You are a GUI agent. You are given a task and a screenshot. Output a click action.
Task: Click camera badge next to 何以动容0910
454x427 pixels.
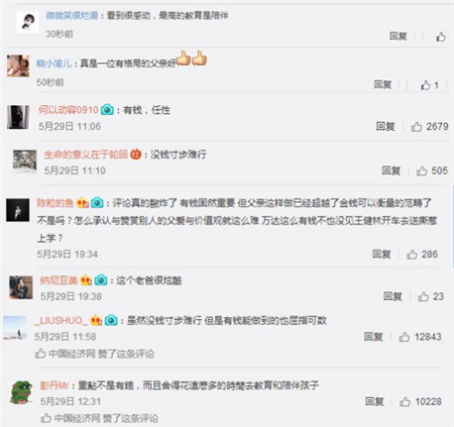point(107,110)
